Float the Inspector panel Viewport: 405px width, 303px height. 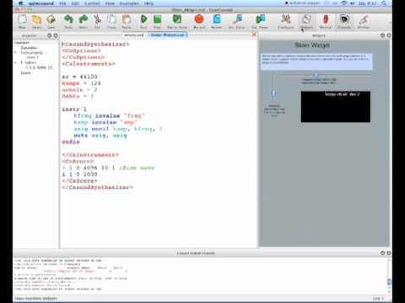tap(49, 35)
